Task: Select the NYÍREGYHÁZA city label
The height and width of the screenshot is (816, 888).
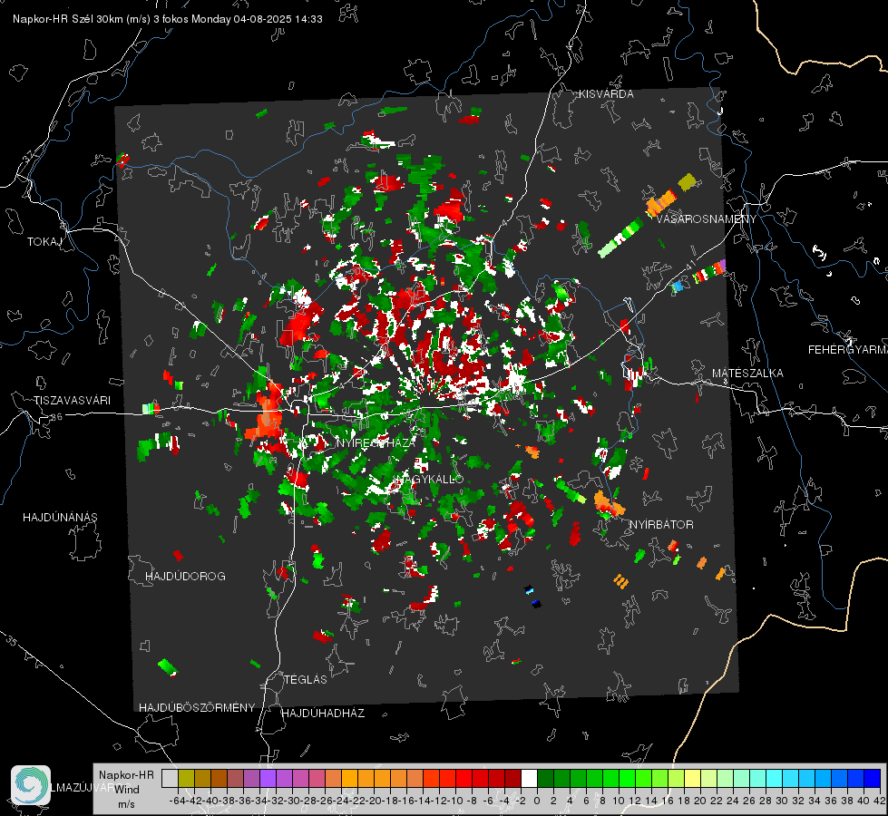Action: click(376, 442)
